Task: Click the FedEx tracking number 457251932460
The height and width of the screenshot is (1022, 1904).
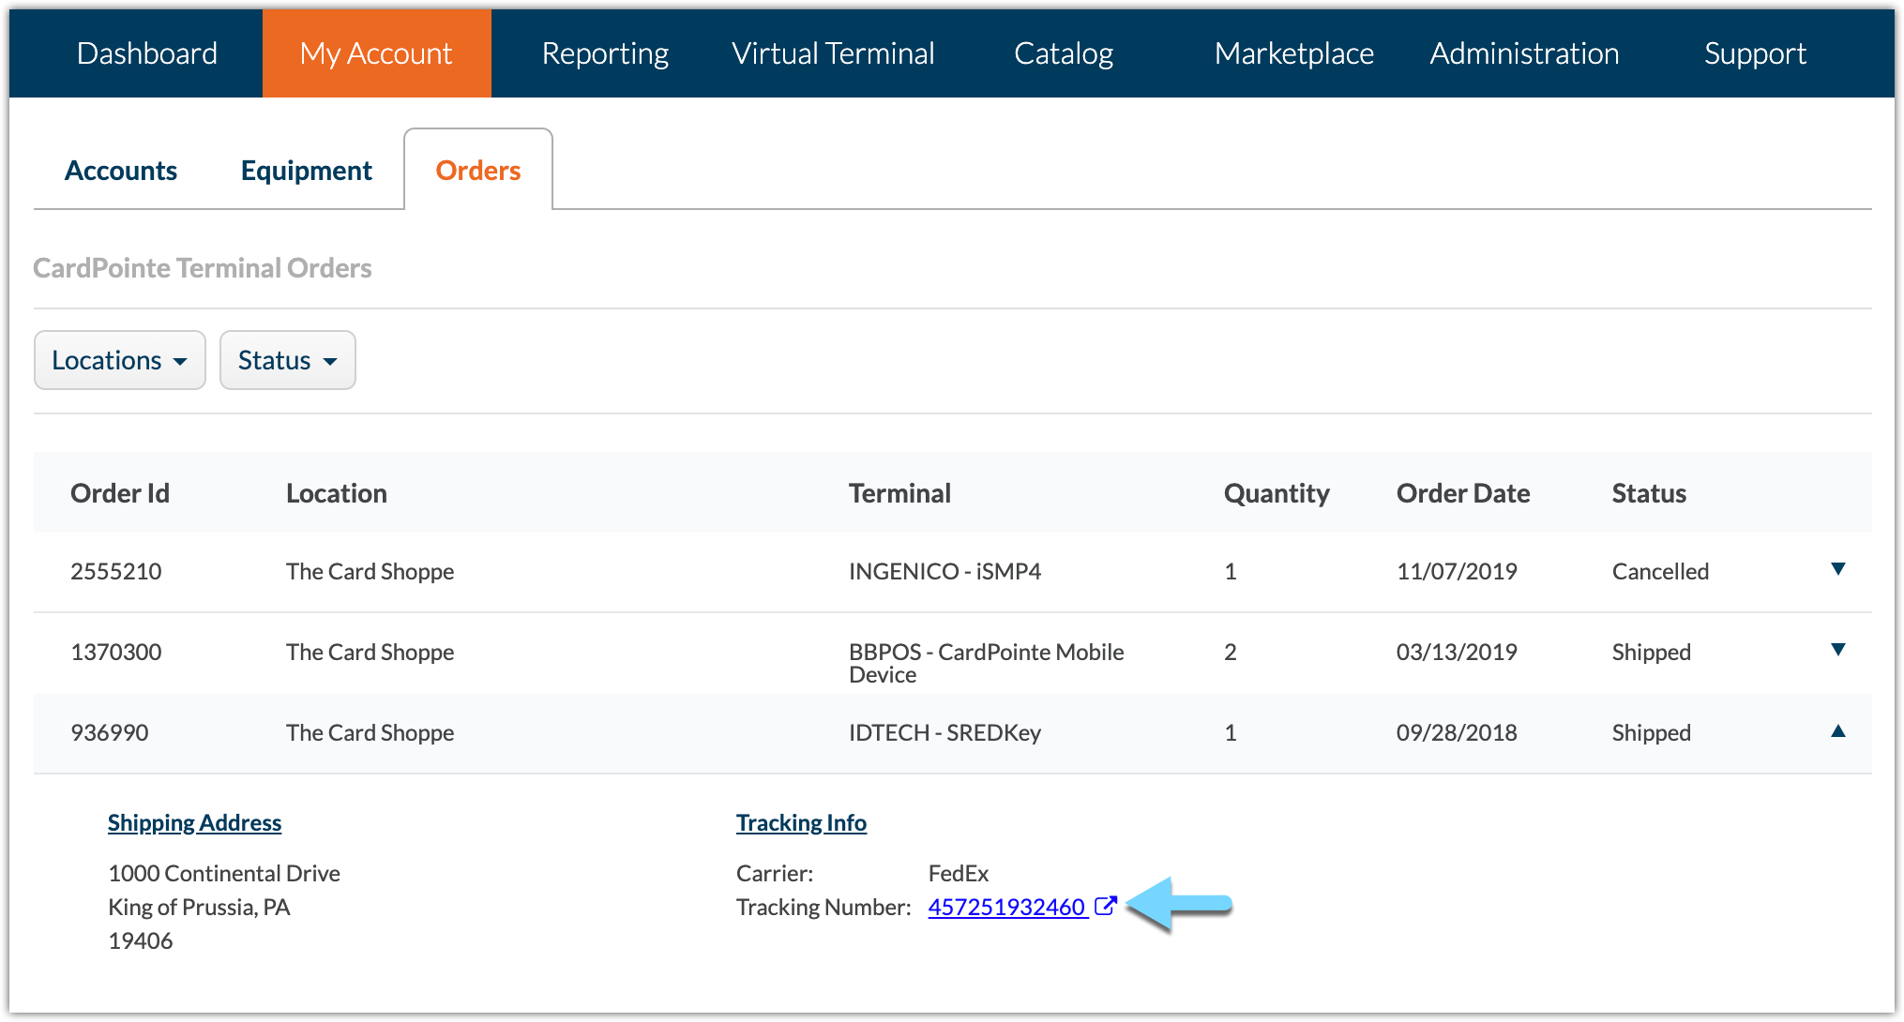Action: pyautogui.click(x=1007, y=907)
